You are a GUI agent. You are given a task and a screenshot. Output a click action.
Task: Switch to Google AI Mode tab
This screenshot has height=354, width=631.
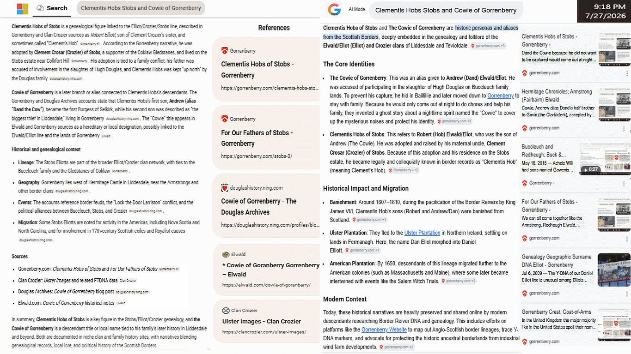[356, 10]
